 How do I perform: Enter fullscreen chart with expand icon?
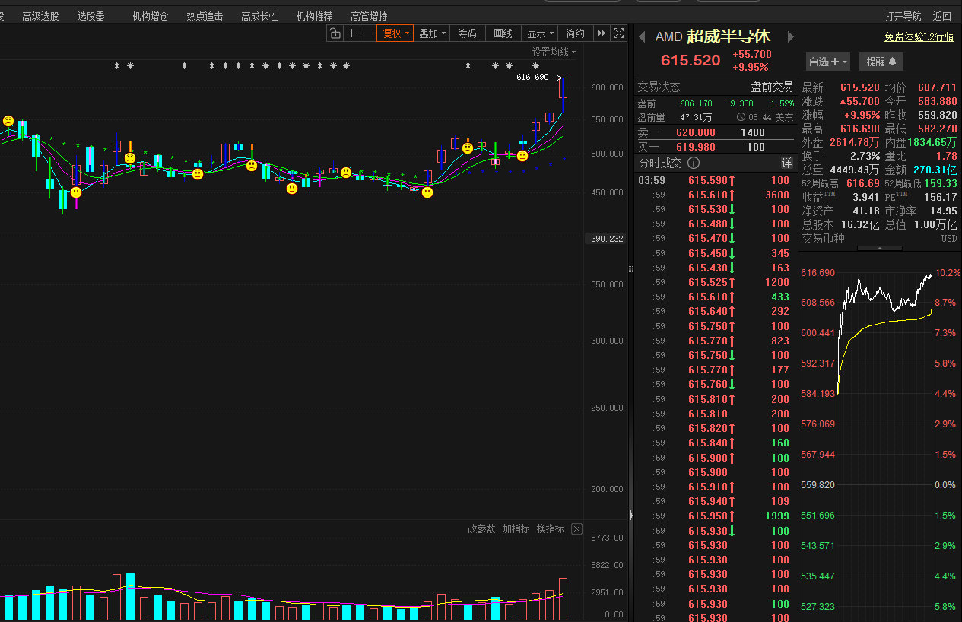point(619,33)
